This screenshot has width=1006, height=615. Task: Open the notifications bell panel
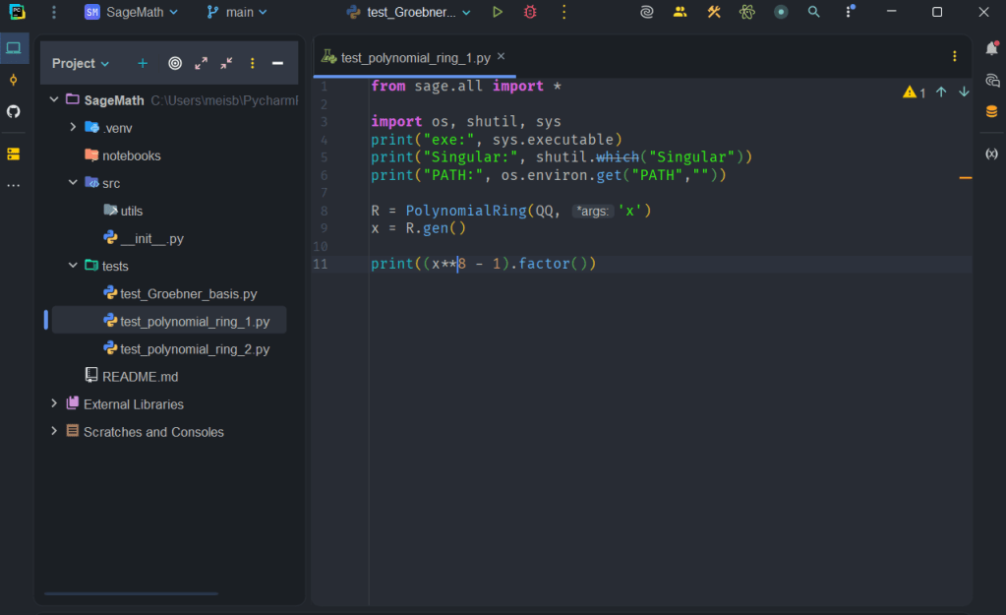click(992, 46)
